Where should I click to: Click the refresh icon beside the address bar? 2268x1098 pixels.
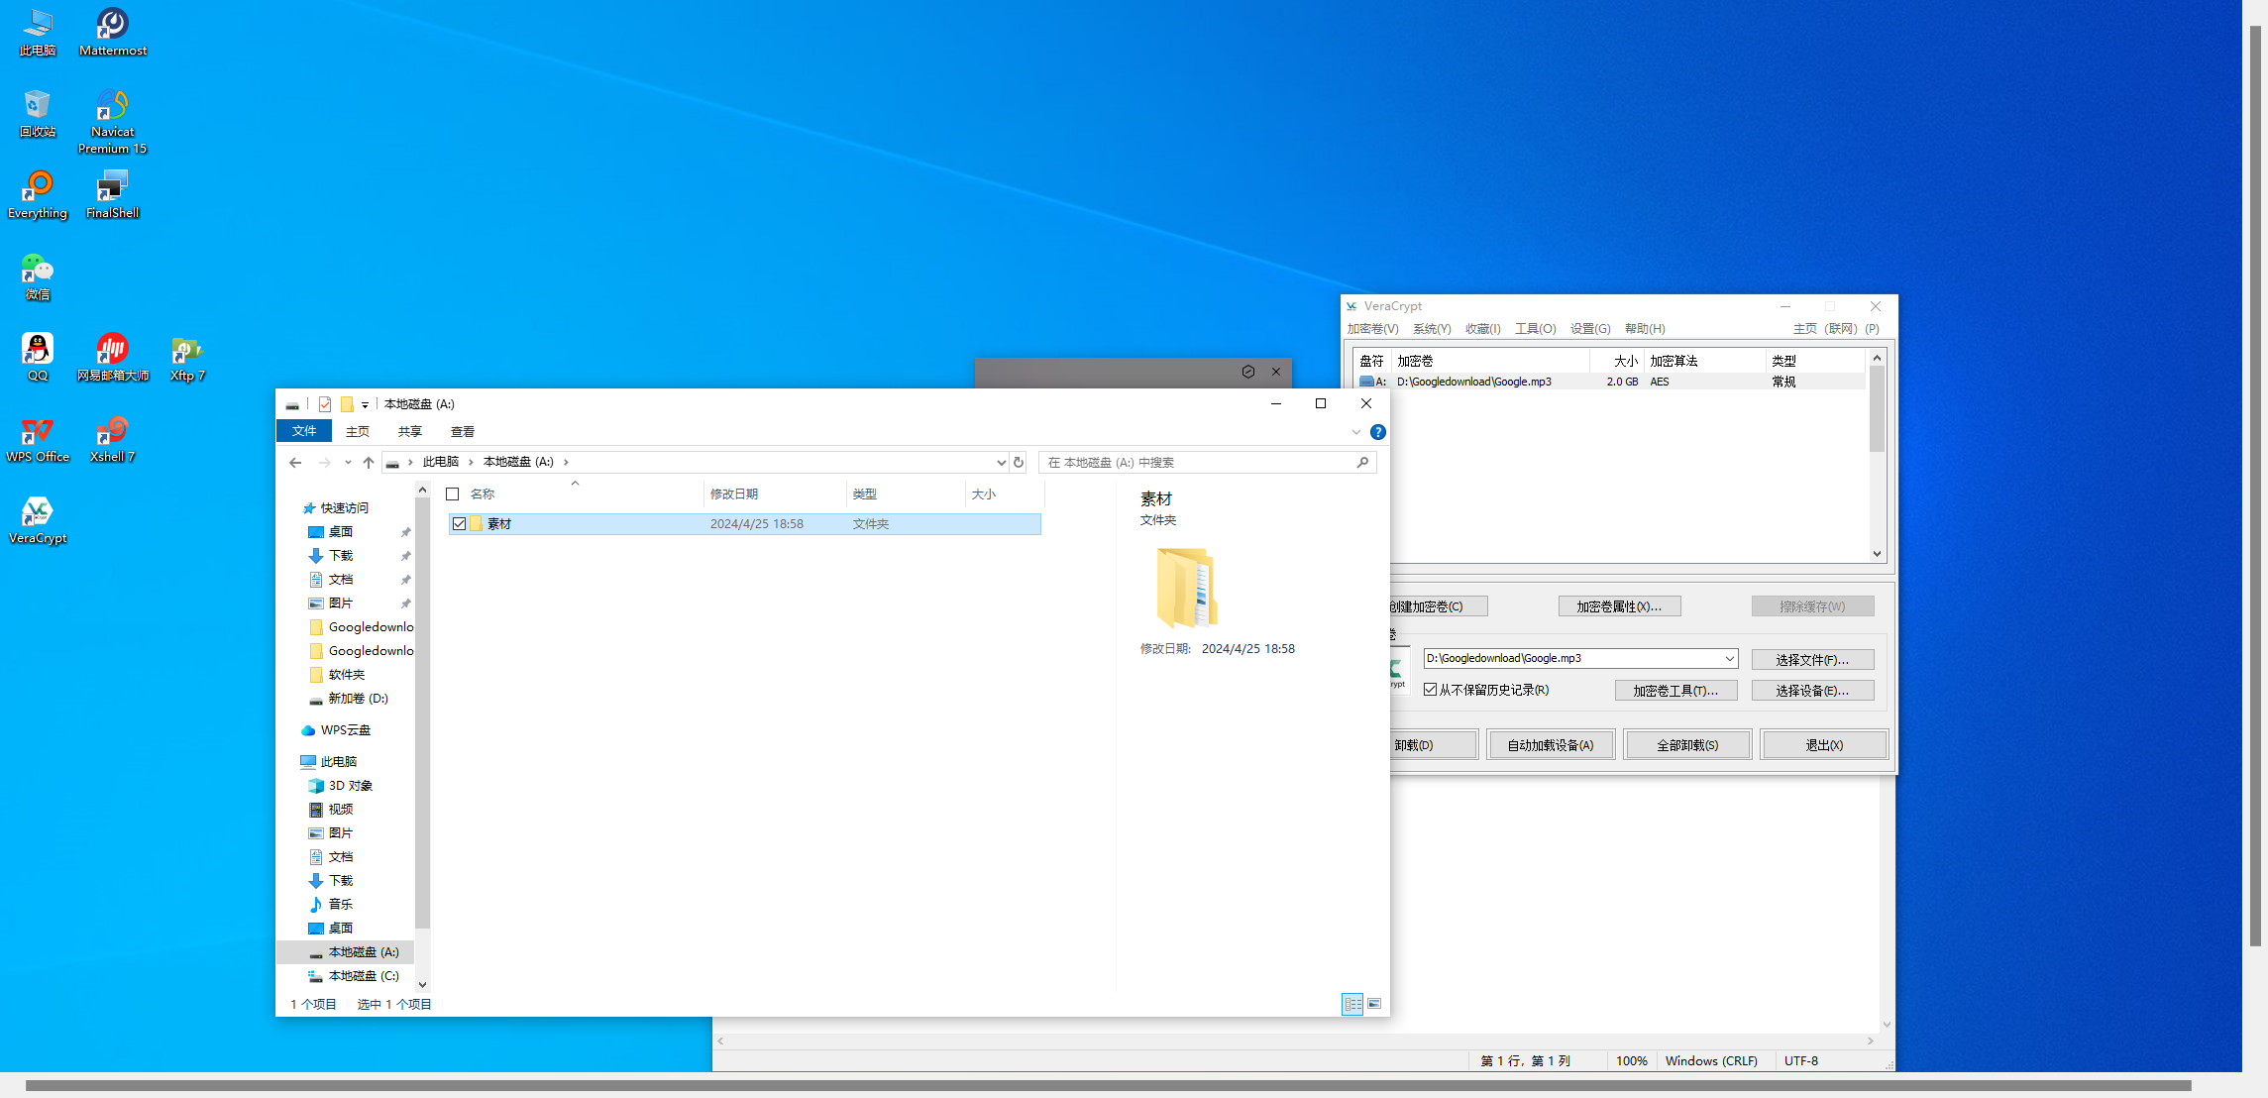coord(1018,462)
